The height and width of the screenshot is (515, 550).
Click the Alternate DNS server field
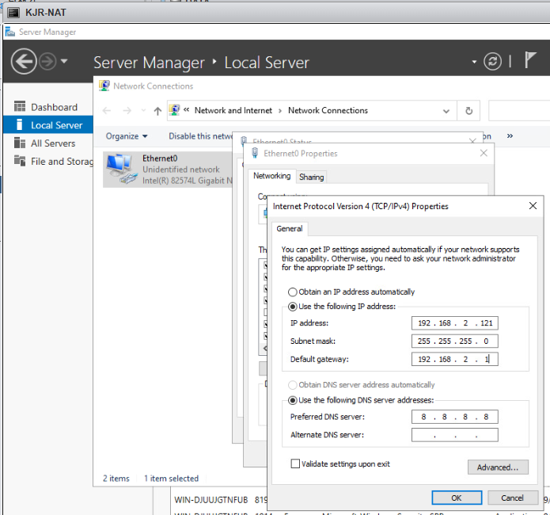tap(454, 435)
